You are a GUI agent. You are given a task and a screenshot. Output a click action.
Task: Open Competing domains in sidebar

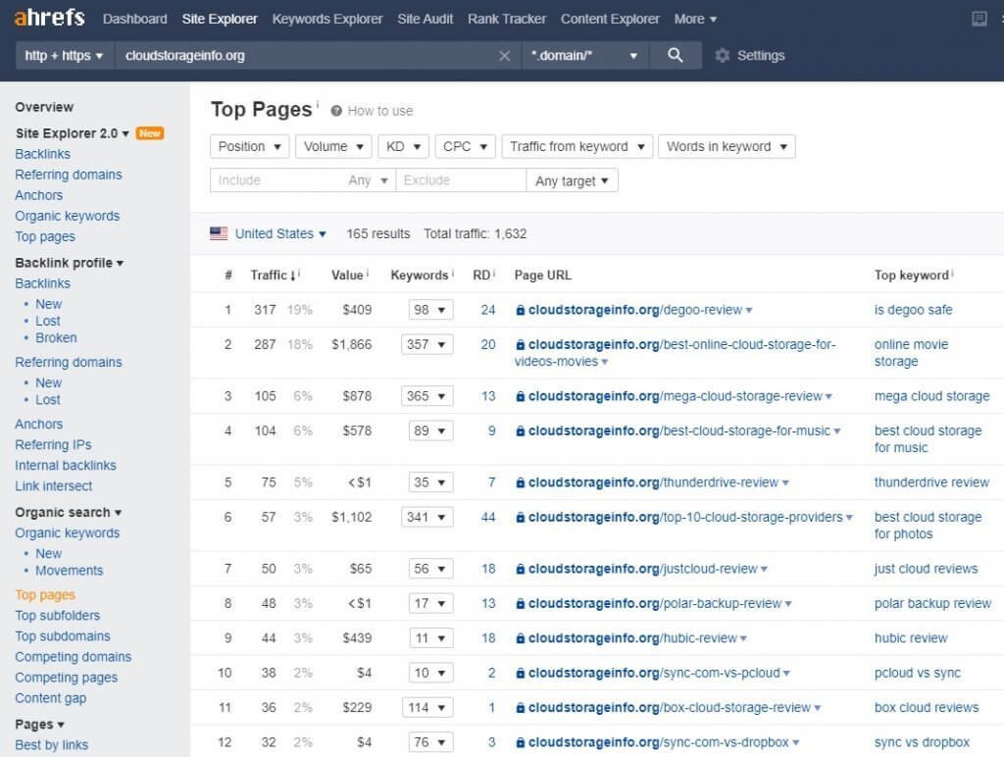(x=73, y=657)
